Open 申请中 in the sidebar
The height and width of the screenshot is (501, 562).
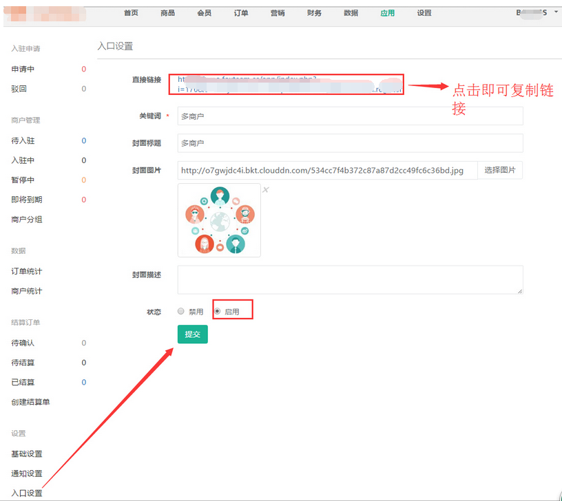click(x=23, y=70)
